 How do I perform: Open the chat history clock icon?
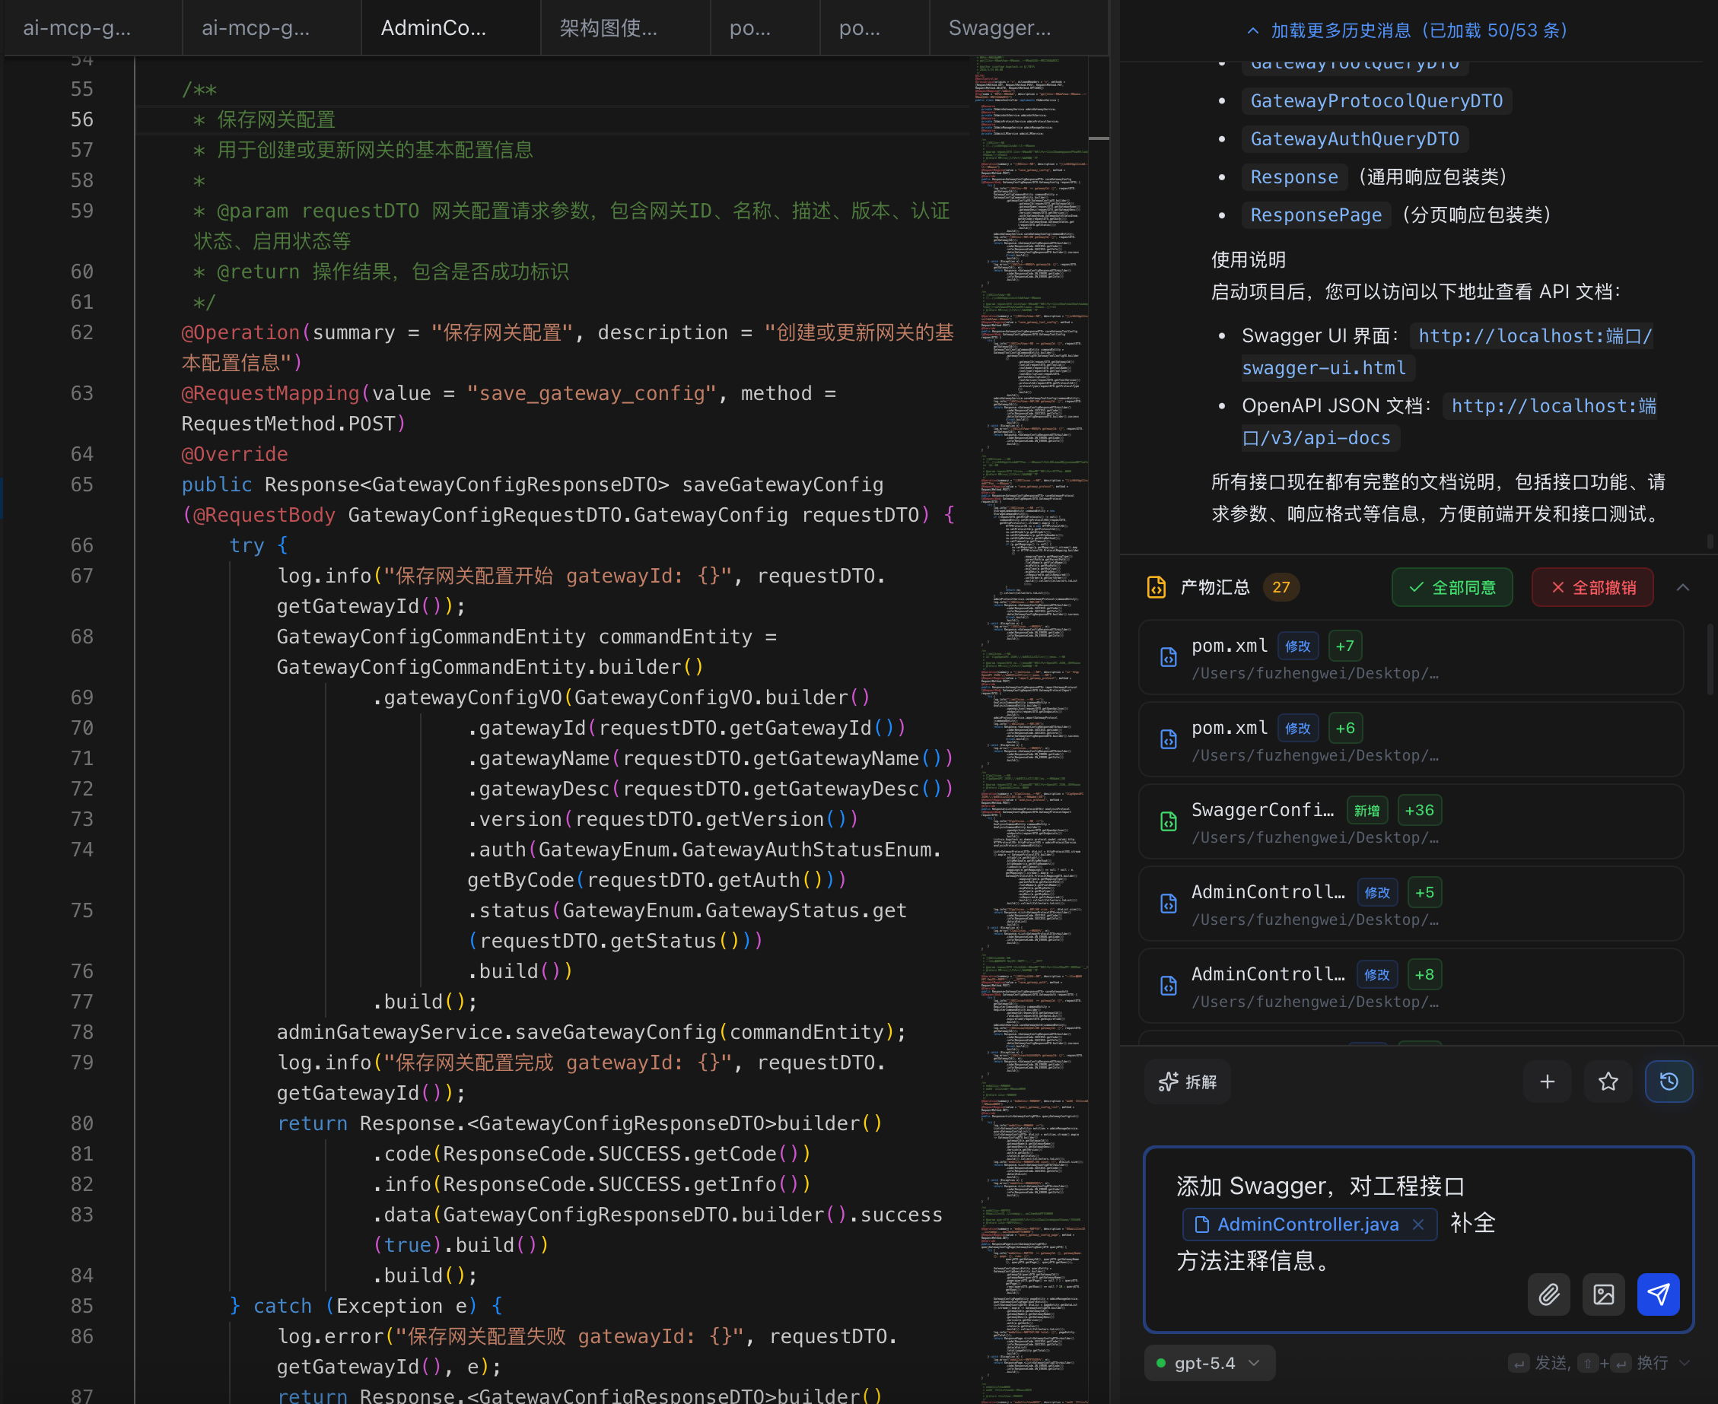tap(1669, 1082)
